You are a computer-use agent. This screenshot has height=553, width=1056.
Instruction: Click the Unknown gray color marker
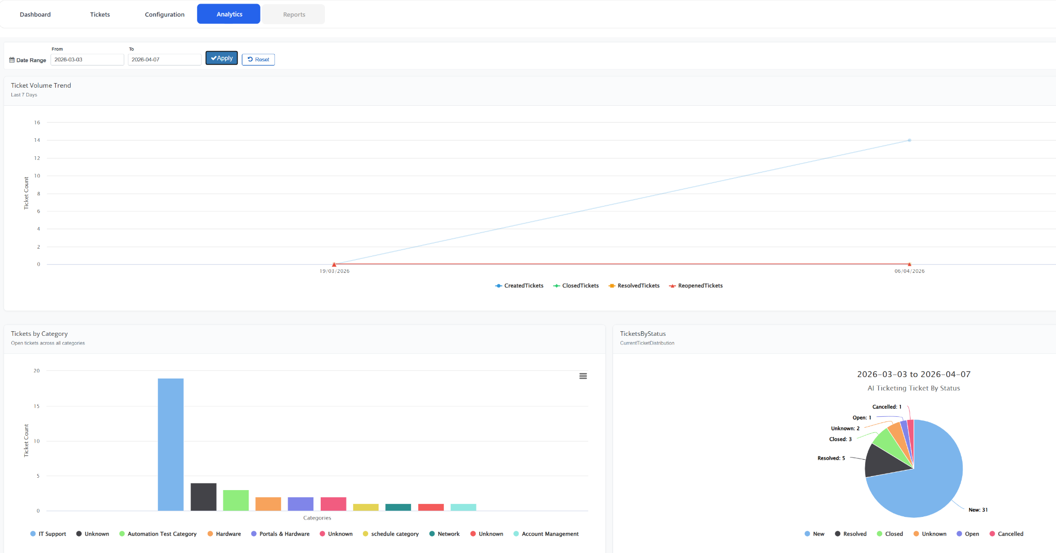pyautogui.click(x=78, y=534)
